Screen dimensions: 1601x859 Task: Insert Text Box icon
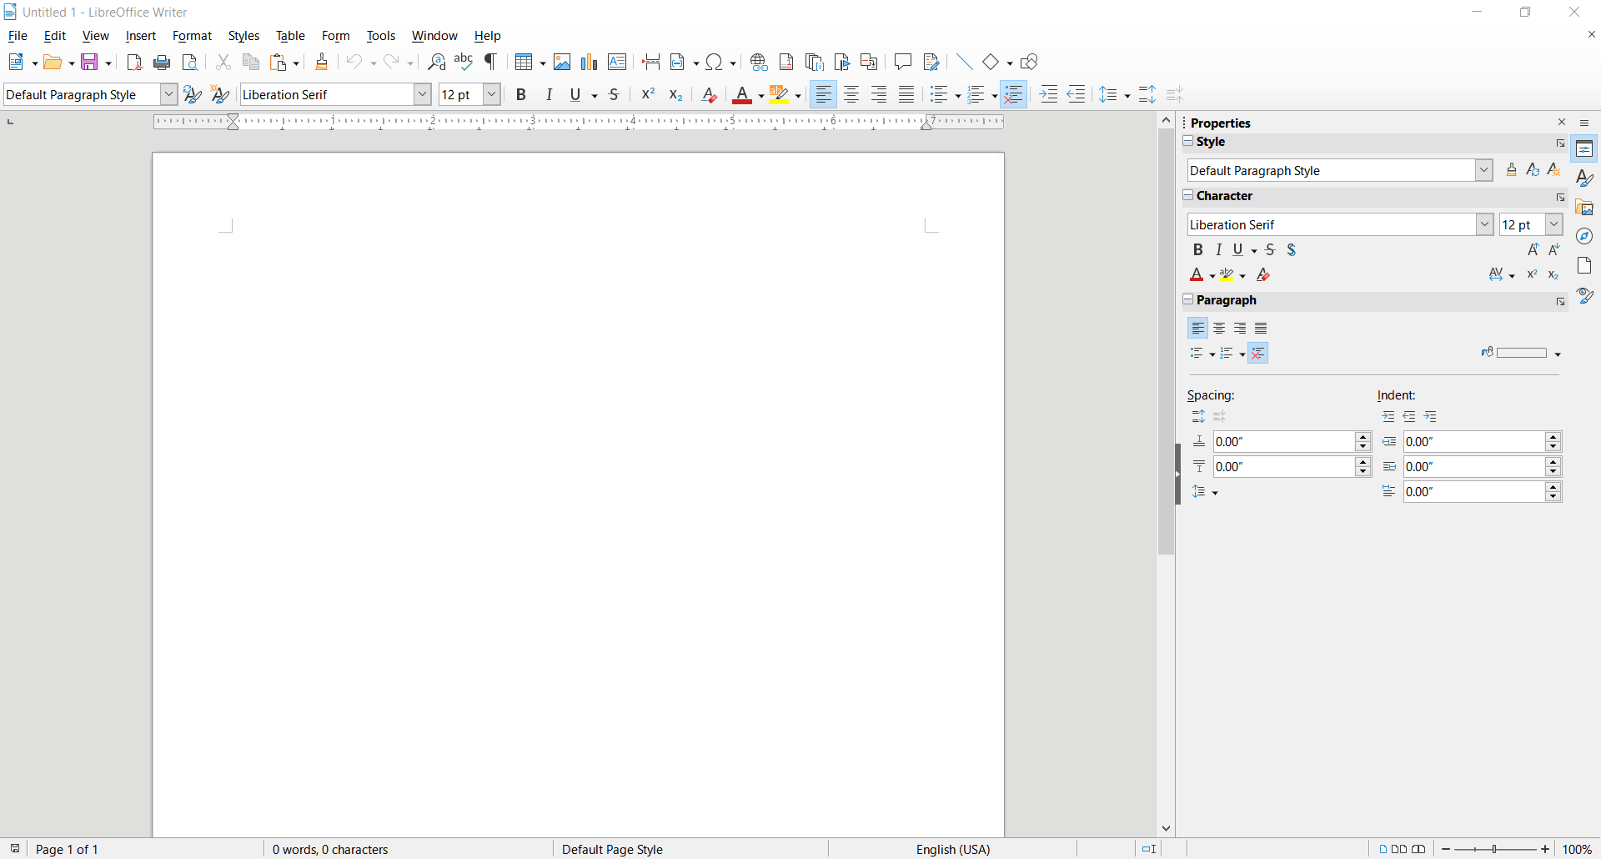coord(617,62)
